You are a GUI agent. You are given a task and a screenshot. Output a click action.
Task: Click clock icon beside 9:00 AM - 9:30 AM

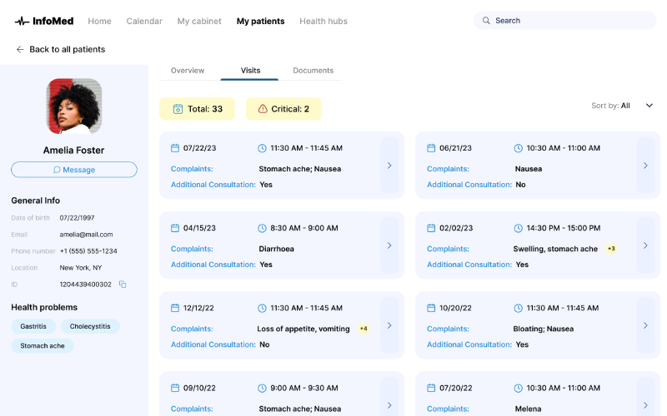(262, 388)
